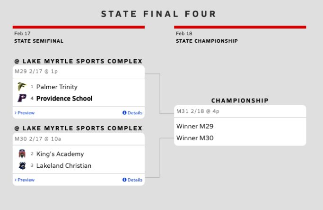Open Preview link for game M30
Screen dimensions: 323x210
(x=26, y=180)
